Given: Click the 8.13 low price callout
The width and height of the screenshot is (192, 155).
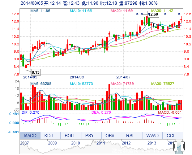Looking at the screenshot, I should [x=36, y=72].
